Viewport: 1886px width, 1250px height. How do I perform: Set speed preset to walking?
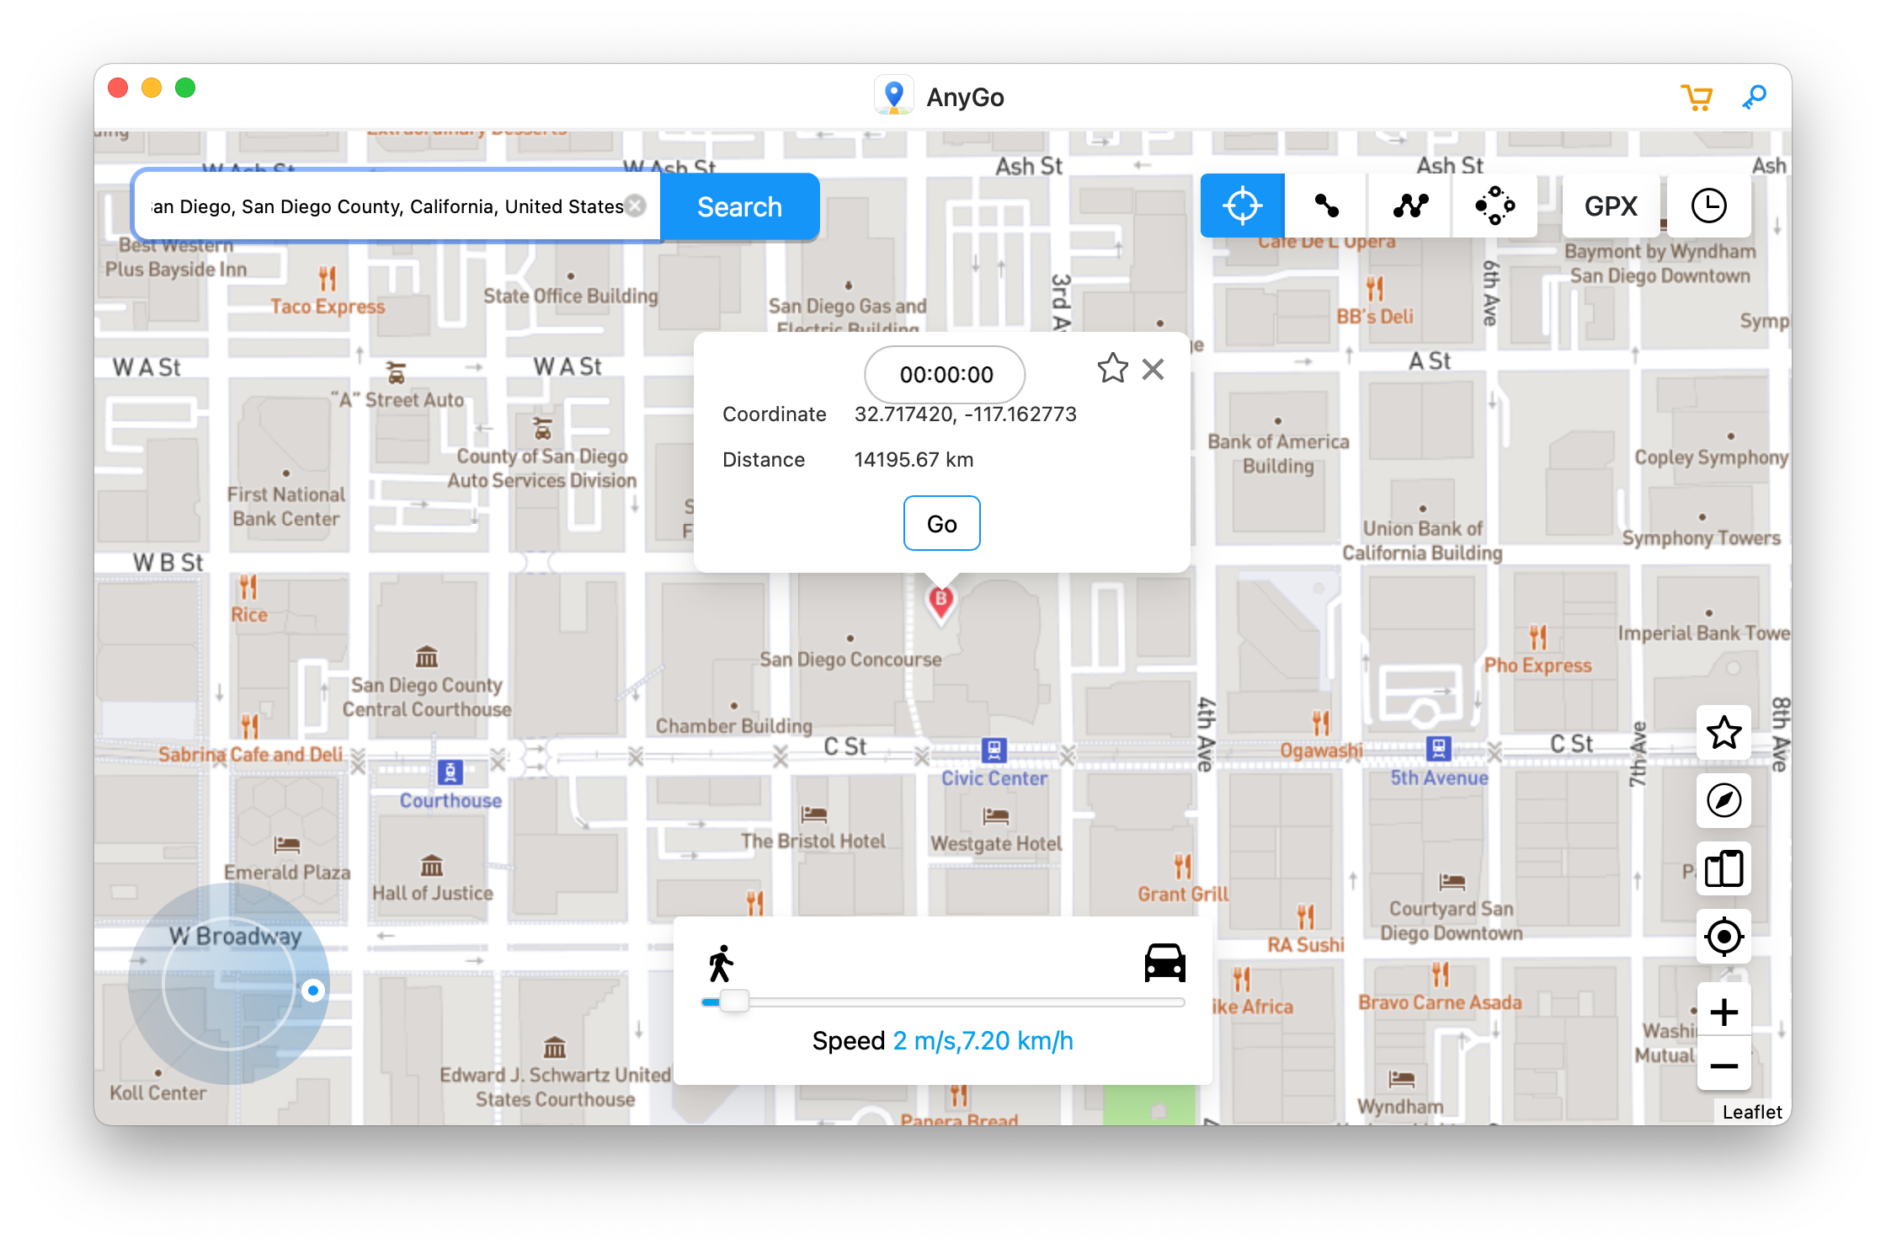pos(720,962)
